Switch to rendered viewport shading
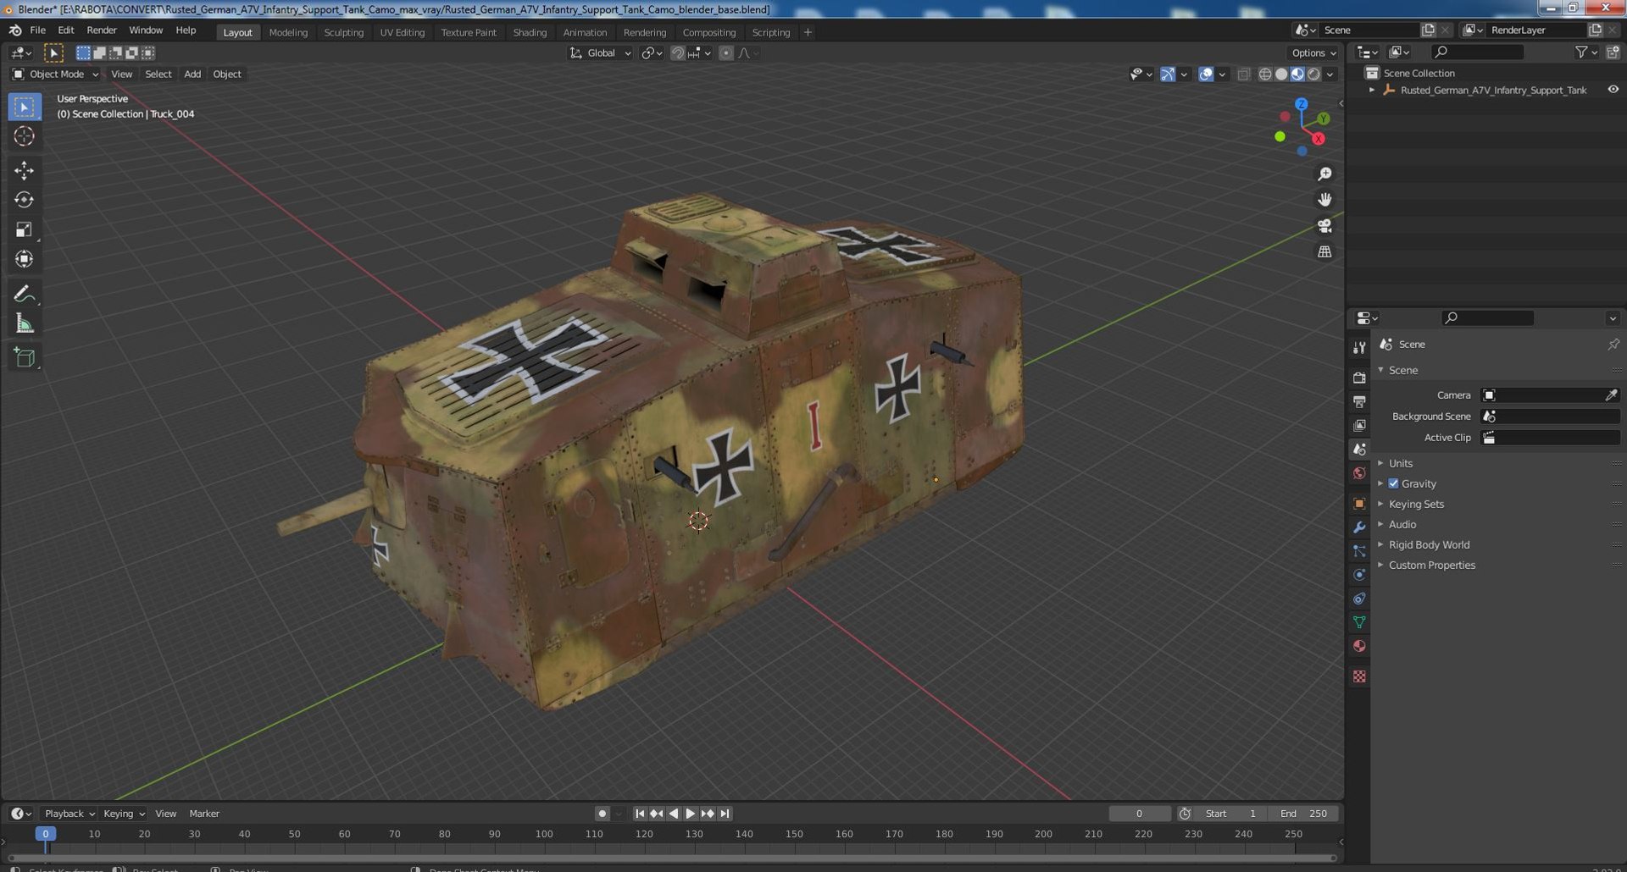This screenshot has height=872, width=1627. pos(1313,75)
